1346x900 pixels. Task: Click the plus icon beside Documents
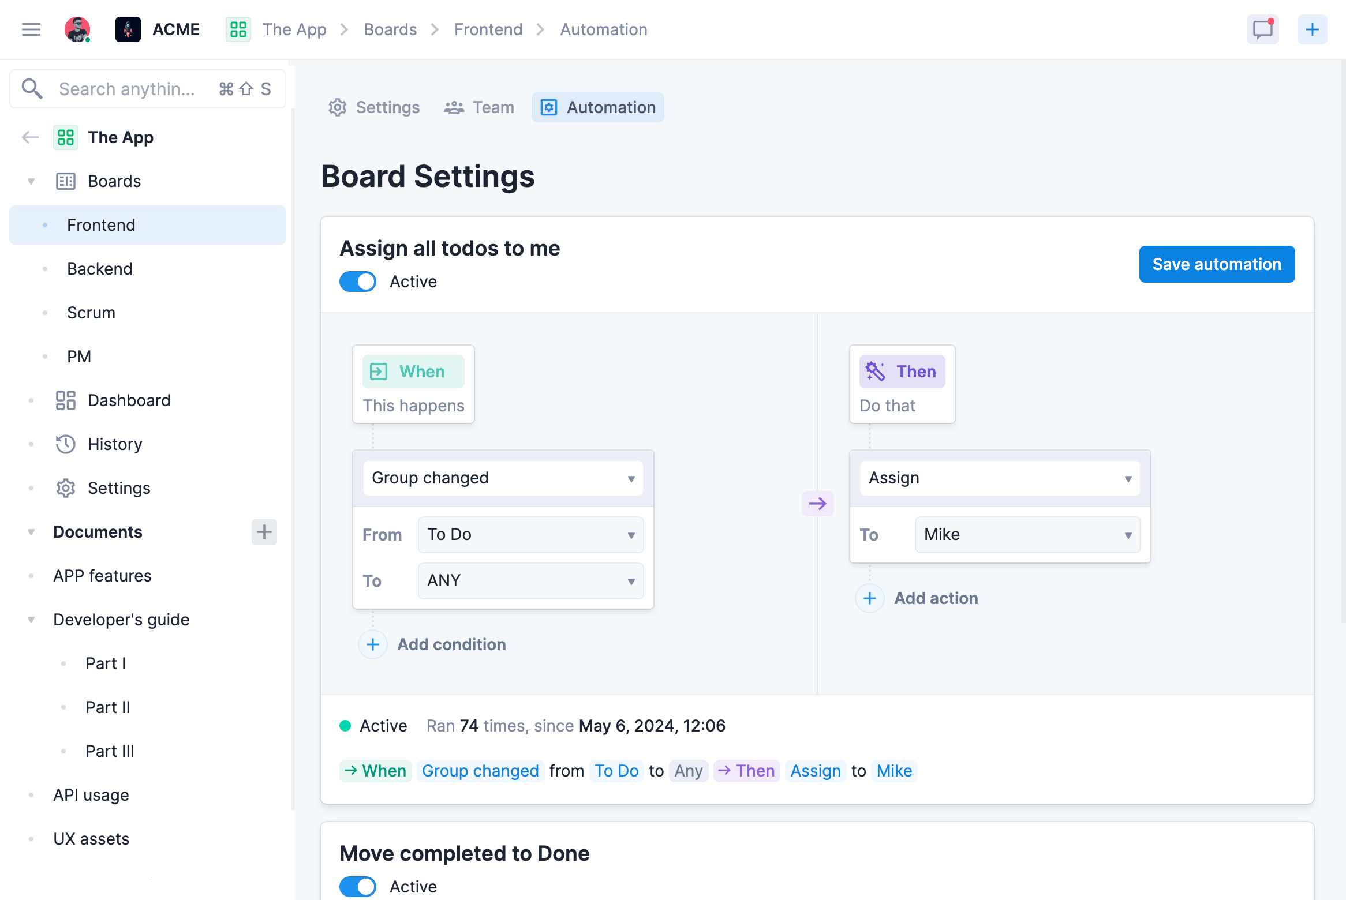click(264, 532)
